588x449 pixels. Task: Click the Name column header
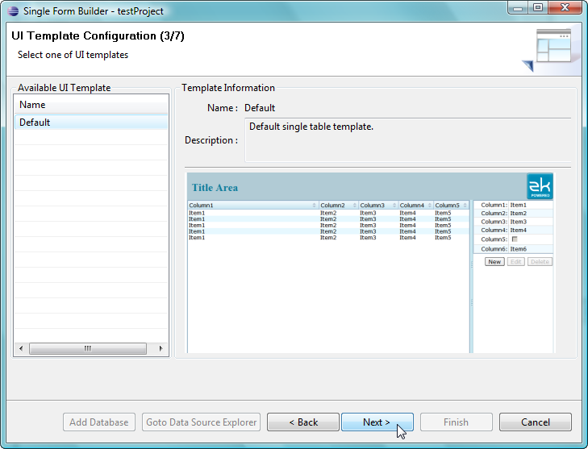coord(90,105)
